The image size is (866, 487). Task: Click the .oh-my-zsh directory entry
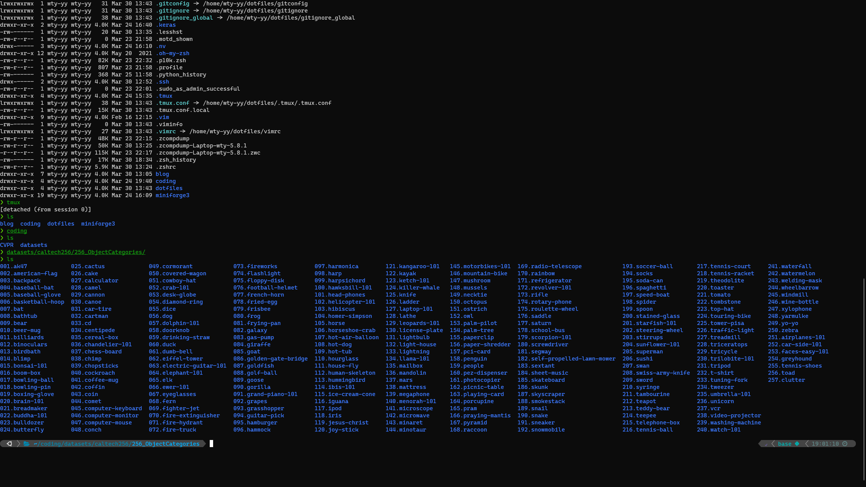pos(172,53)
